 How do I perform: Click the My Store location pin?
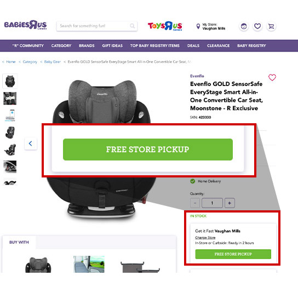(x=198, y=26)
